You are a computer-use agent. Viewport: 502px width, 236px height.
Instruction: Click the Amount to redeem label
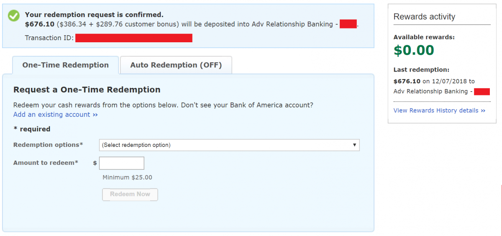tap(46, 163)
